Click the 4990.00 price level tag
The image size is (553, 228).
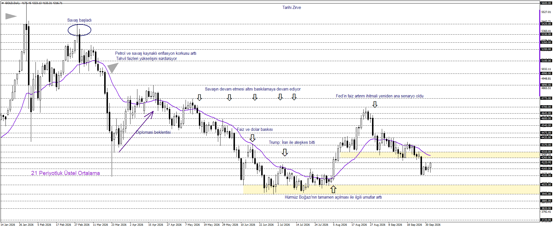[546, 74]
